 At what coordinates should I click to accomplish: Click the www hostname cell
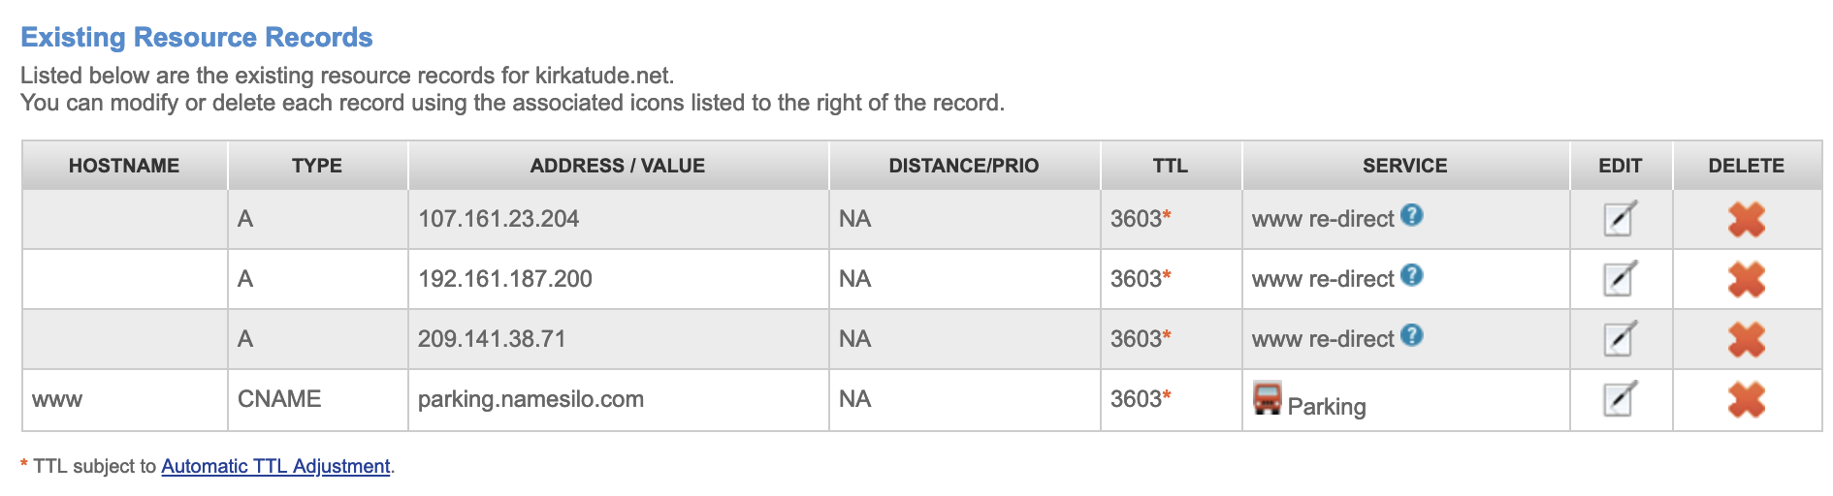[57, 399]
